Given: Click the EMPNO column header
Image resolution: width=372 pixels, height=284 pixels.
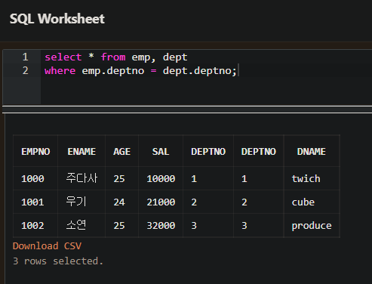Looking at the screenshot, I should (35, 152).
